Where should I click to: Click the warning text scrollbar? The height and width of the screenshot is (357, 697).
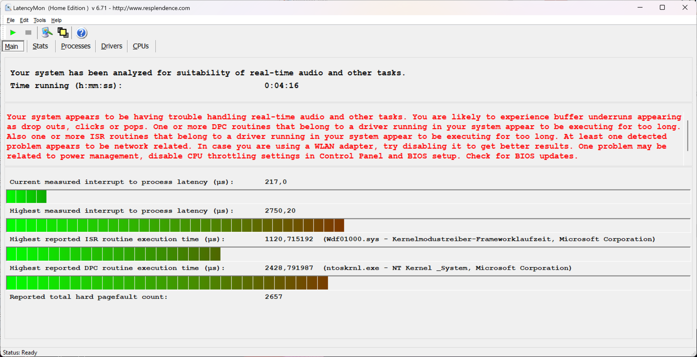click(x=688, y=136)
